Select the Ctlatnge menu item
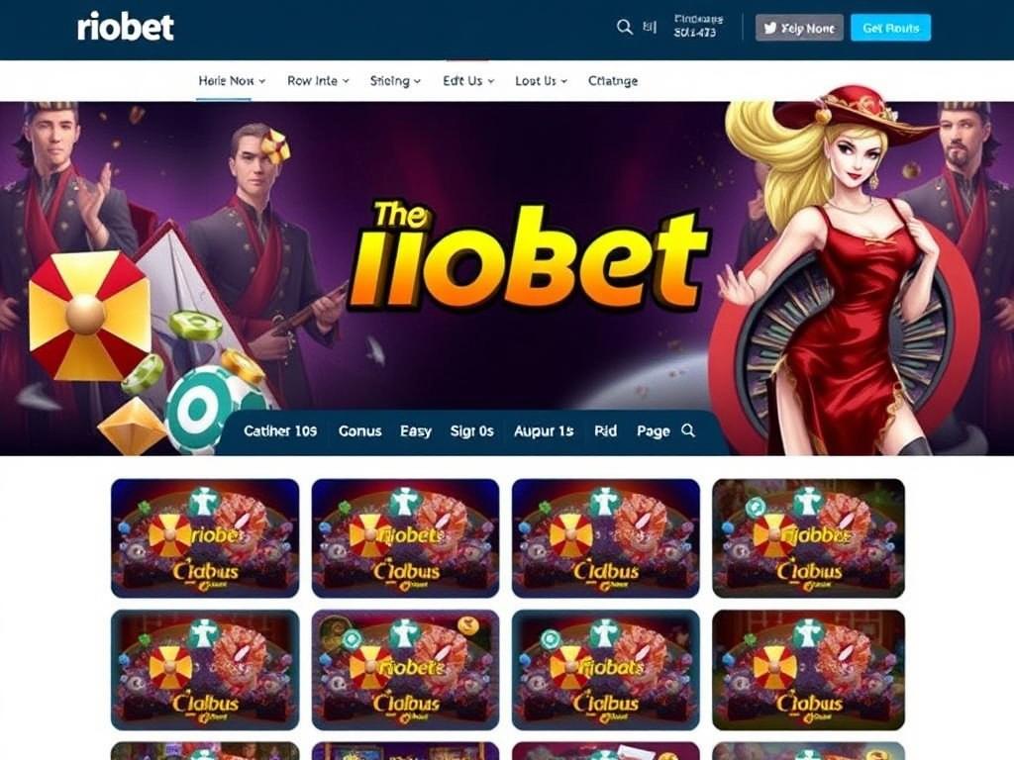The image size is (1014, 760). (x=612, y=81)
